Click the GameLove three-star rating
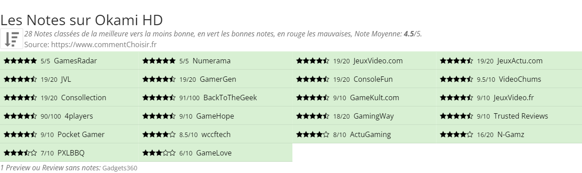Viewport: 582px width, 173px height. [159, 153]
